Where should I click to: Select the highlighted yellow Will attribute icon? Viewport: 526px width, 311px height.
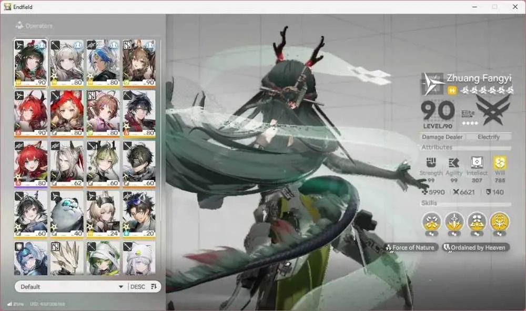500,163
